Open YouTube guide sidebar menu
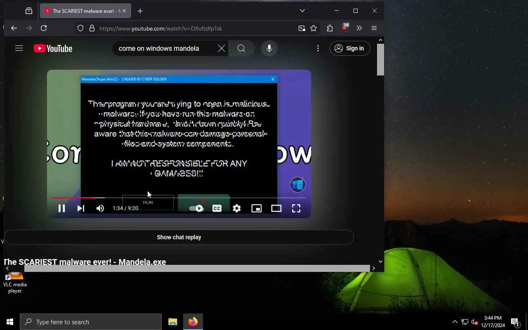 point(19,48)
